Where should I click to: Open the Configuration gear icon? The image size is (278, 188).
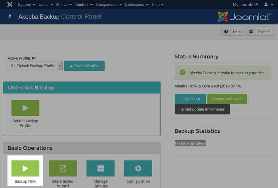pyautogui.click(x=138, y=168)
